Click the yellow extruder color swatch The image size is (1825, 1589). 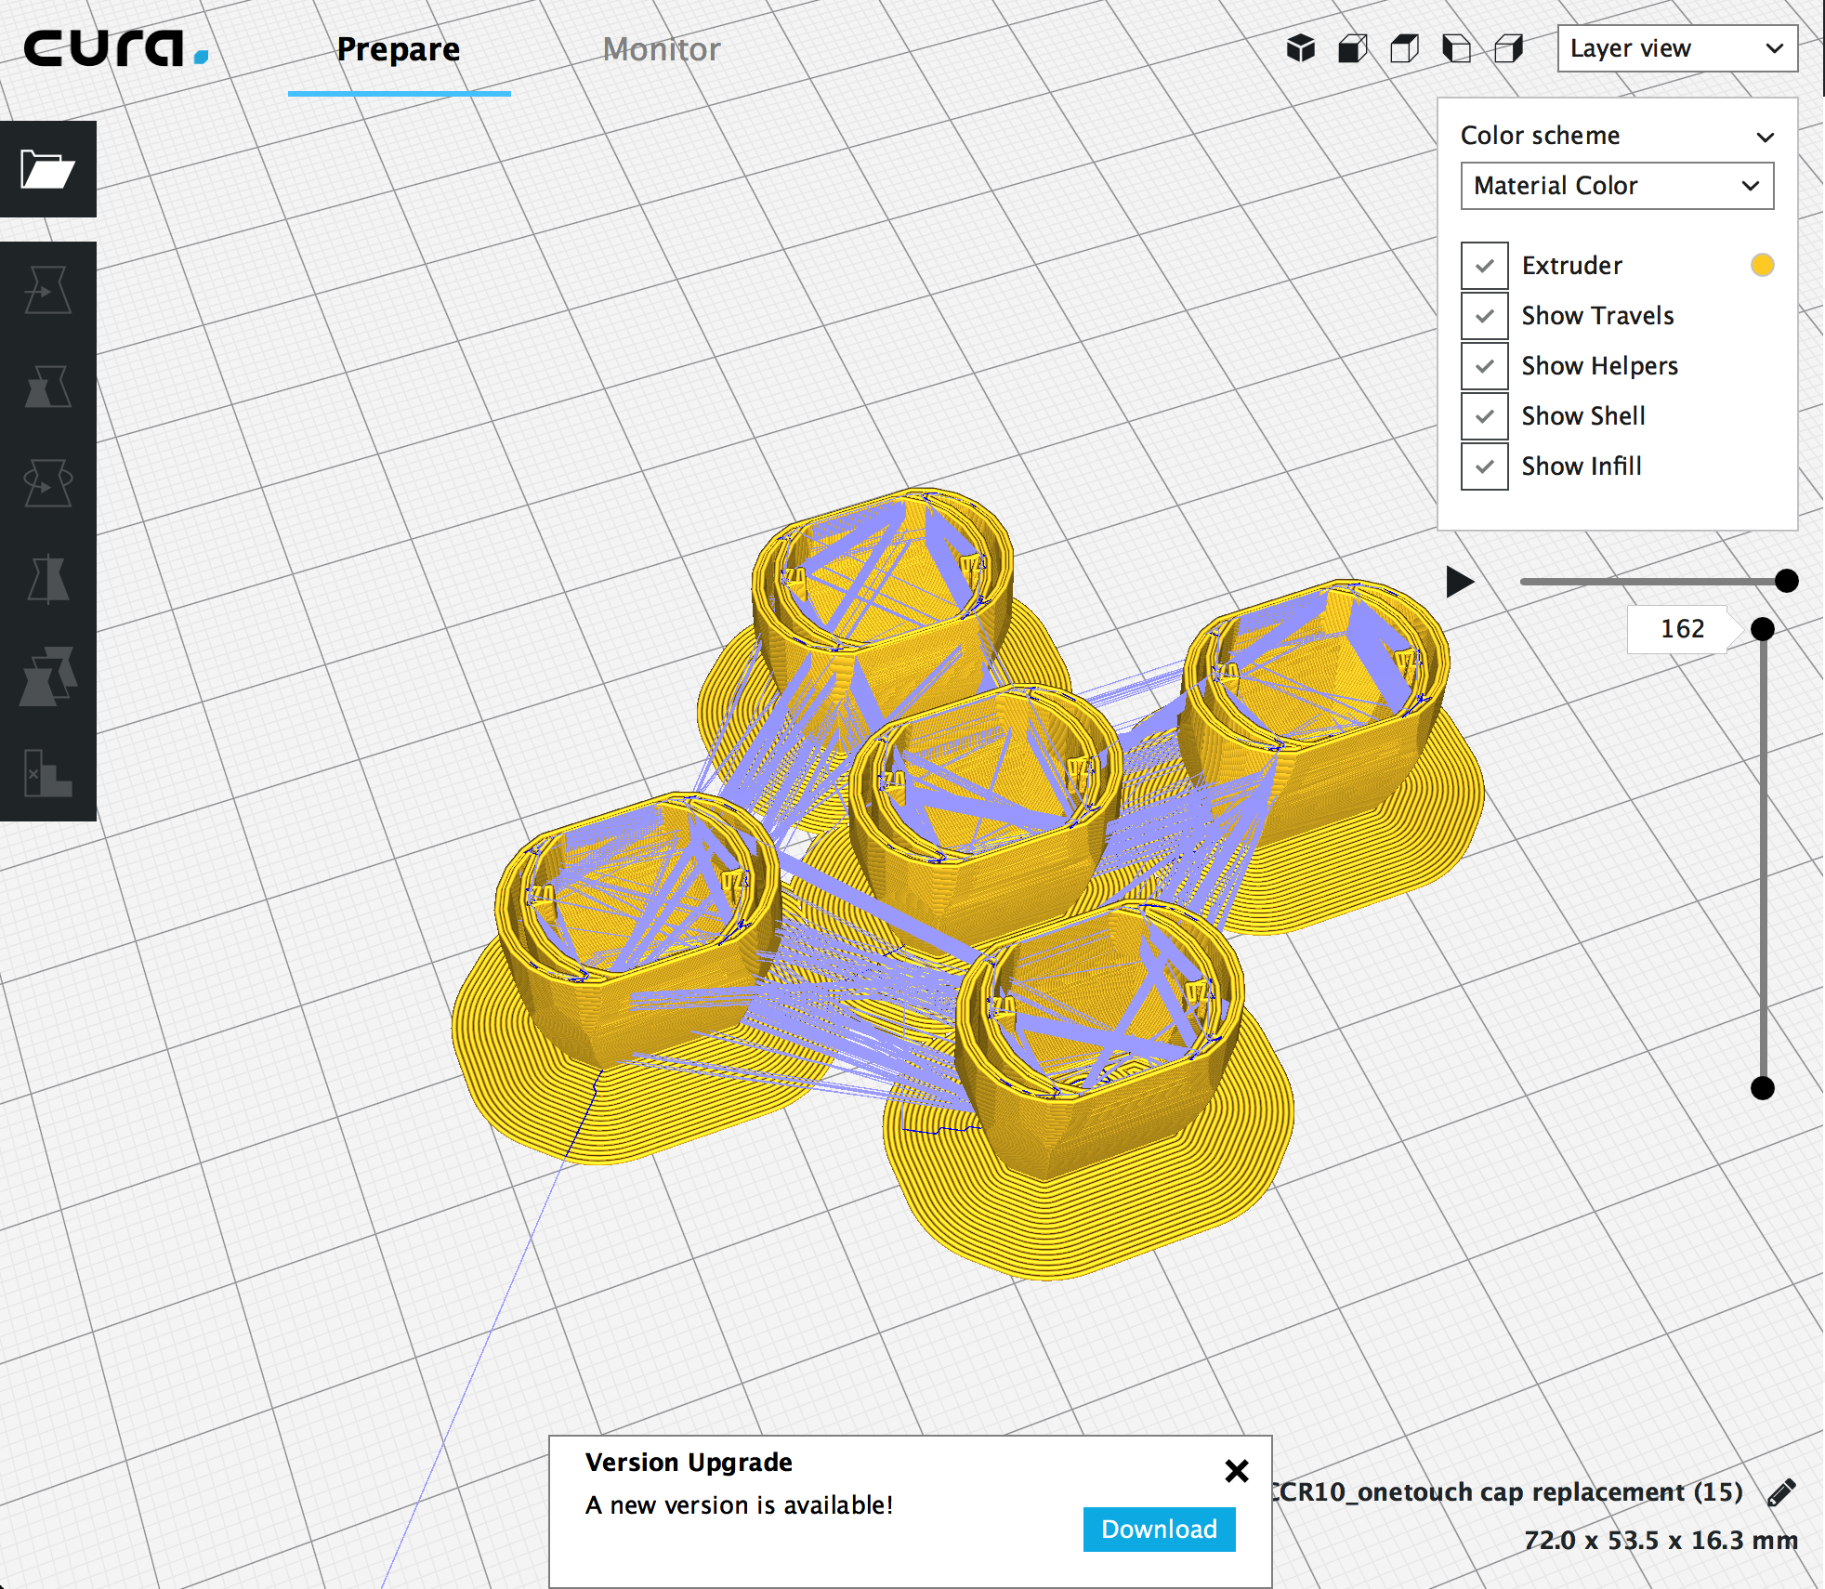[1762, 265]
